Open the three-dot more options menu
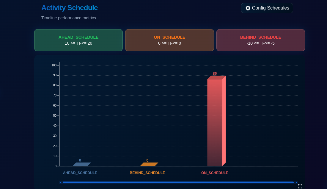The height and width of the screenshot is (189, 327). (x=300, y=7)
